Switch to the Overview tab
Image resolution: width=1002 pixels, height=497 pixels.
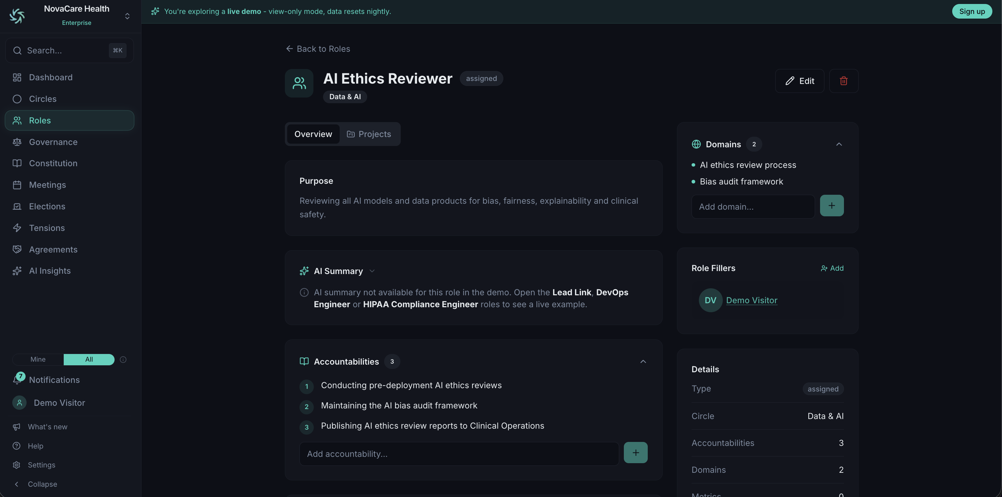pos(313,134)
